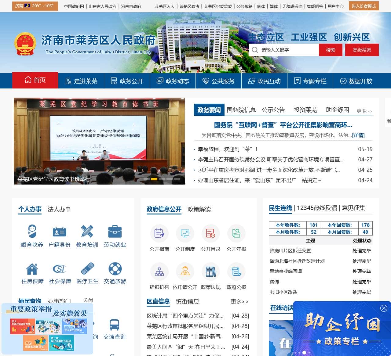Image resolution: width=391 pixels, height=356 pixels.
Task: Switch to 繁体 traditional Chinese
Action: (274, 6)
